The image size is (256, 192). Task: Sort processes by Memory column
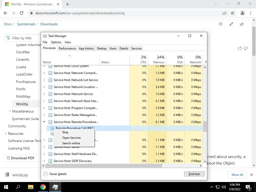[x=157, y=59]
